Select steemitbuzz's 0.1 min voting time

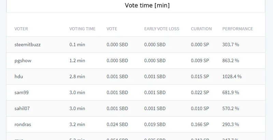point(77,45)
